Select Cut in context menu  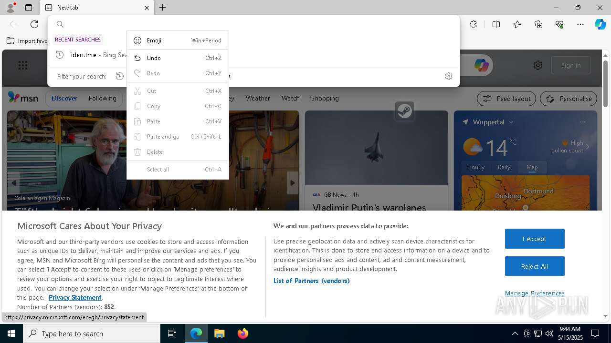pos(178,91)
